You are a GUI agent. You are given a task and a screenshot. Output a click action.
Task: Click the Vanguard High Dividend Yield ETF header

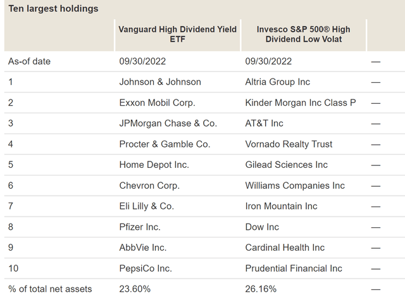click(x=177, y=34)
